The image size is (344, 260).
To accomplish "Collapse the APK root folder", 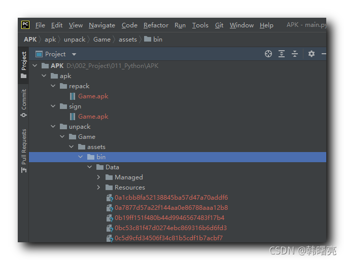I will (x=35, y=65).
